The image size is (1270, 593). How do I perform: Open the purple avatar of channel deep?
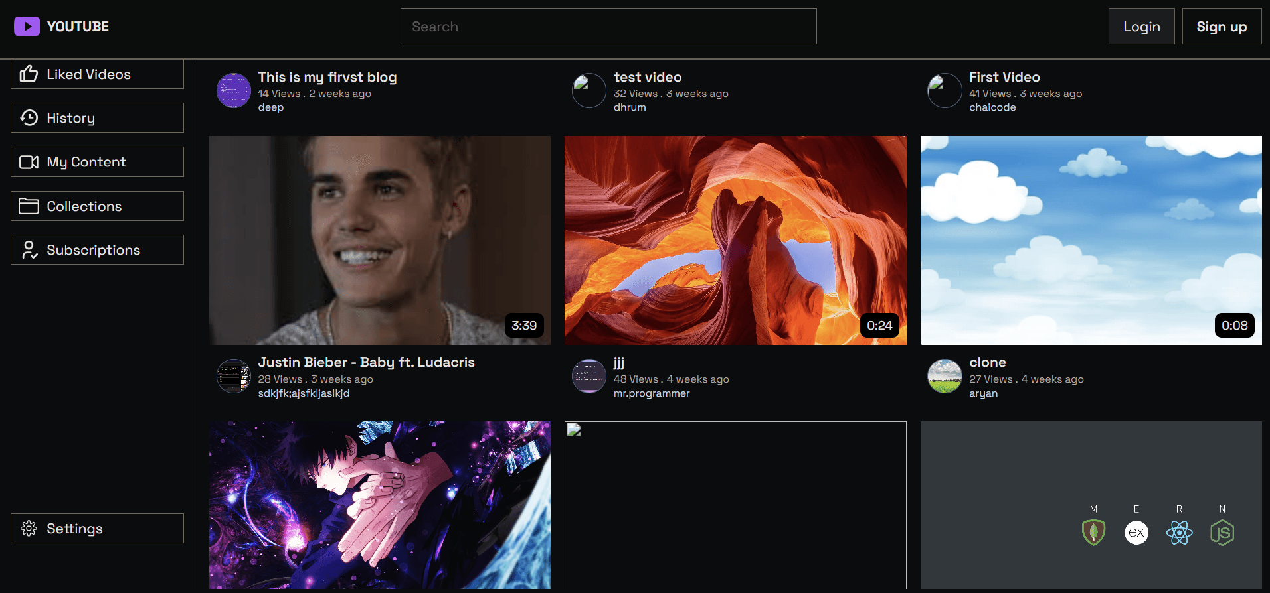pyautogui.click(x=234, y=90)
